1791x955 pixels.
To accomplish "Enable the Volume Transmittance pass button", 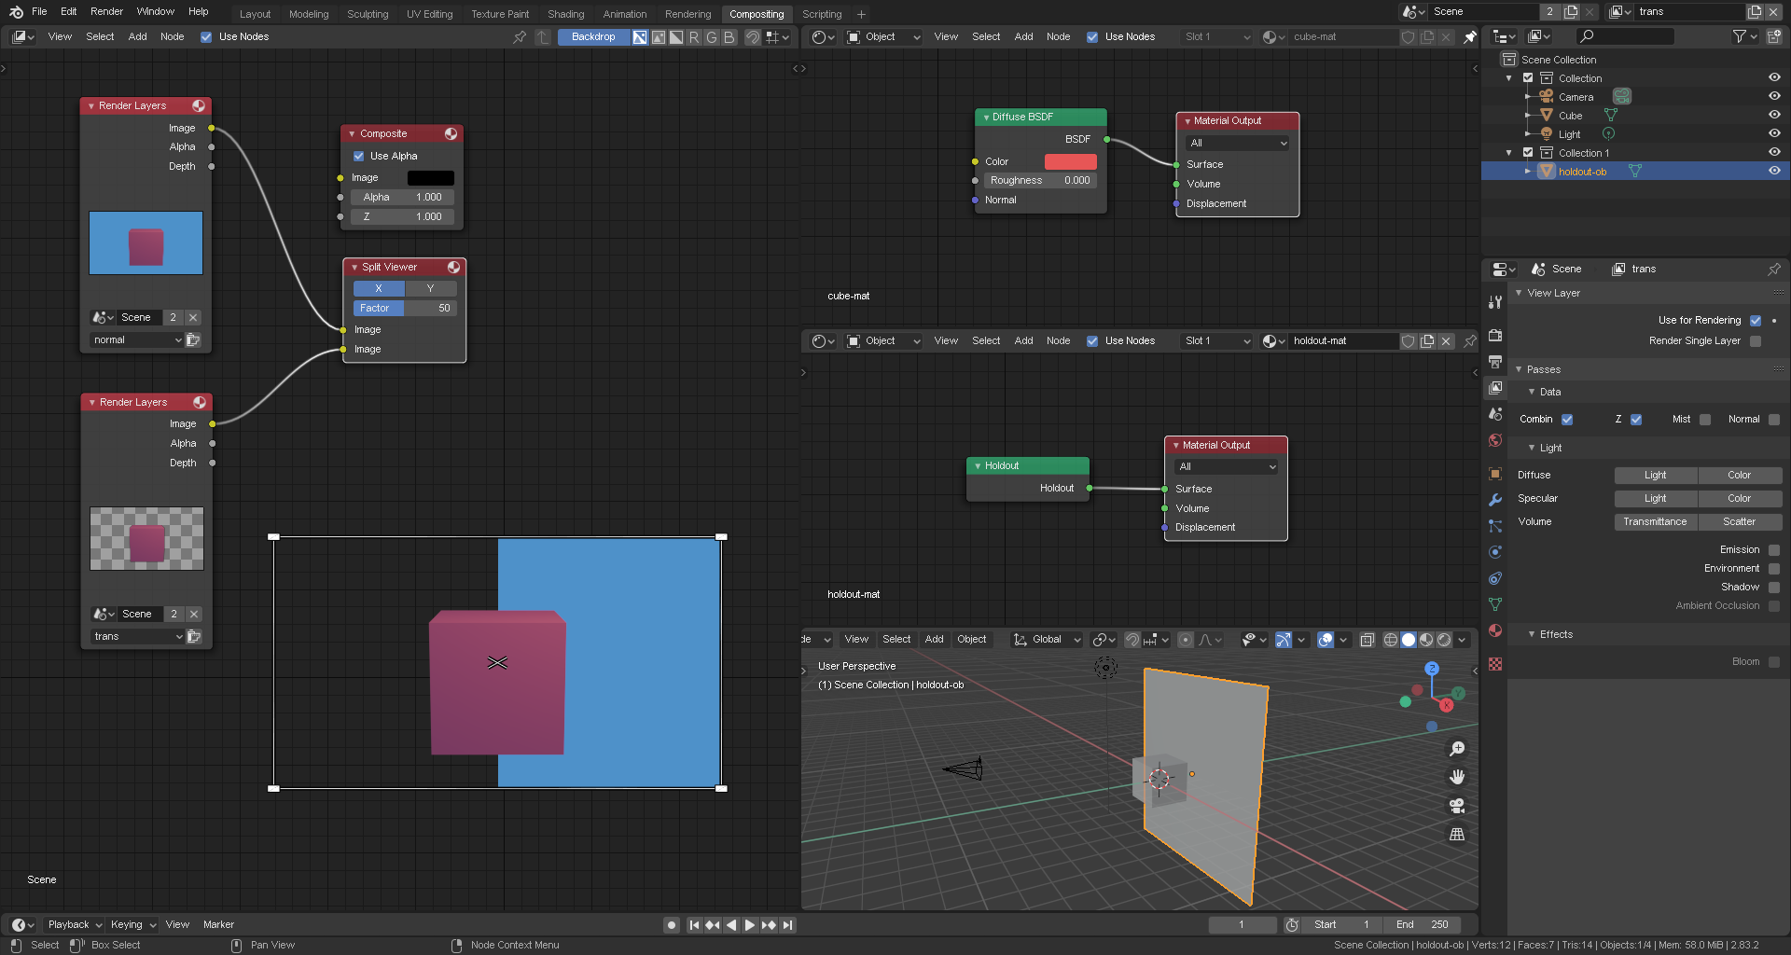I will pos(1656,522).
